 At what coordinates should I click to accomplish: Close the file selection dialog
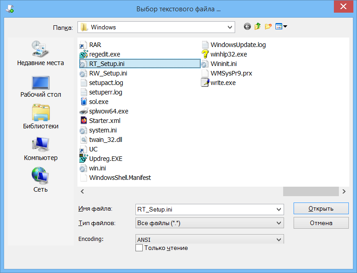pyautogui.click(x=343, y=6)
